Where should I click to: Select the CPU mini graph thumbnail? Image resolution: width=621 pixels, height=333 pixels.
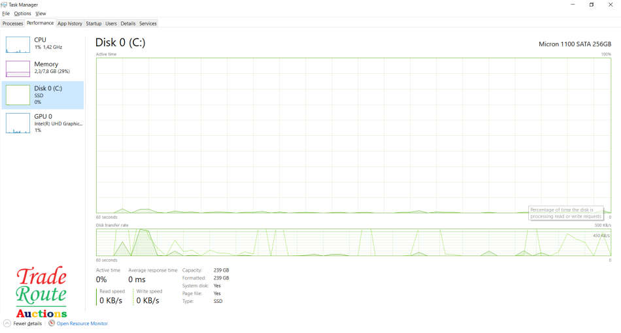(x=18, y=44)
